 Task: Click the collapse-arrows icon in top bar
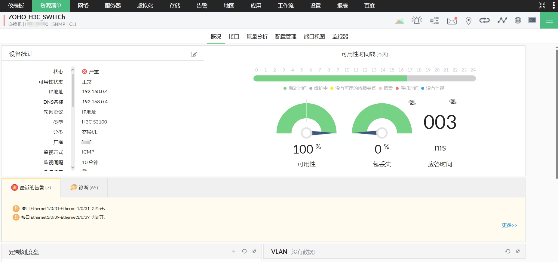point(542,5)
